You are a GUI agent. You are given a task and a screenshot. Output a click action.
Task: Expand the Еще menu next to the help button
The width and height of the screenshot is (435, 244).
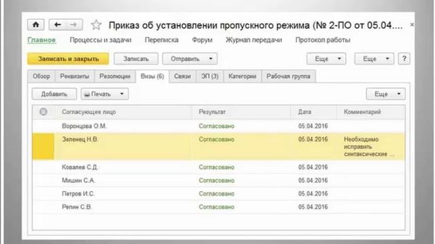pyautogui.click(x=375, y=59)
